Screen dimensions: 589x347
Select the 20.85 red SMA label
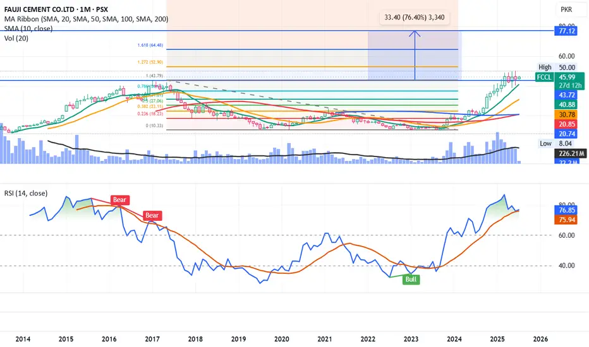[566, 124]
